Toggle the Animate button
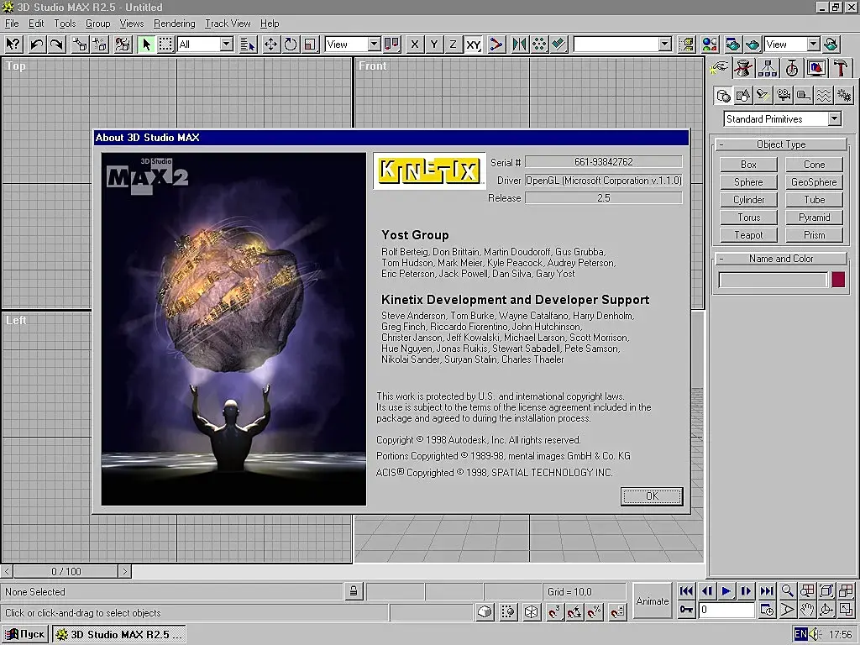This screenshot has height=645, width=860. tap(652, 600)
